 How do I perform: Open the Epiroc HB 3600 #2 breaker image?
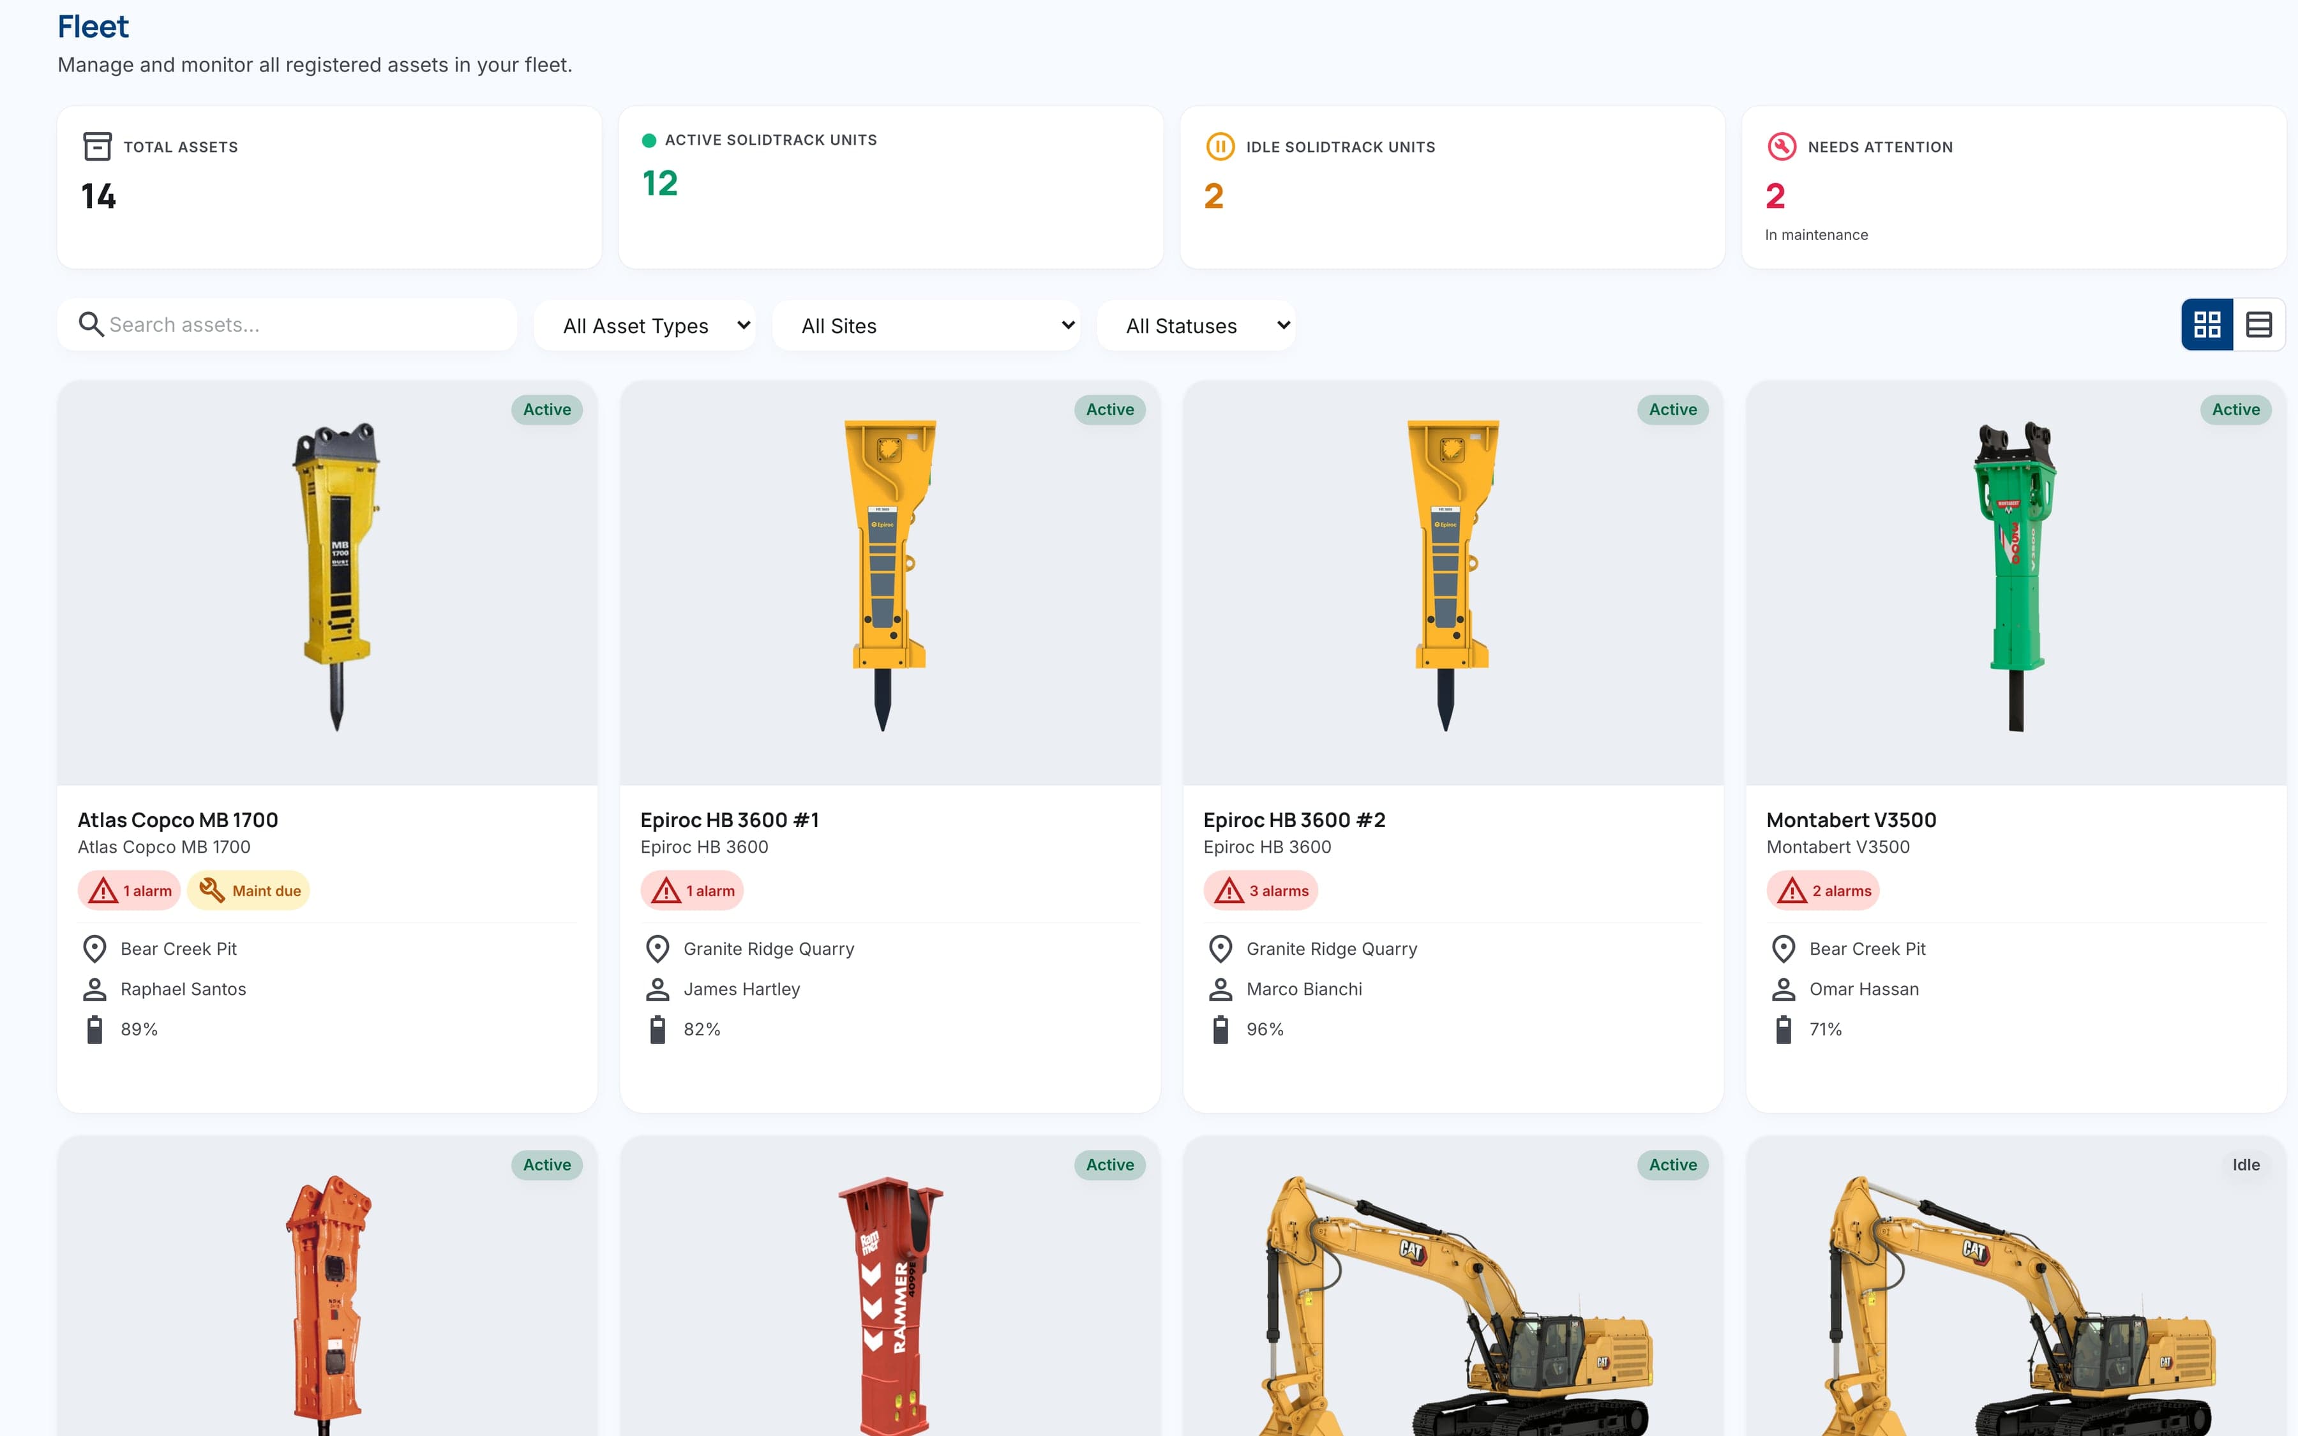1452,576
